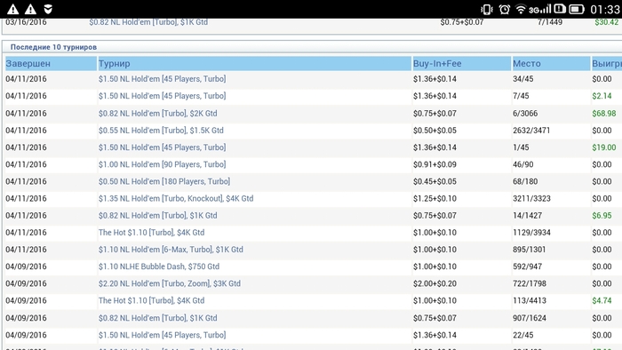Tap the leftmost warning triangle notification icon
Screen dimensions: 622x350
pyautogui.click(x=12, y=9)
